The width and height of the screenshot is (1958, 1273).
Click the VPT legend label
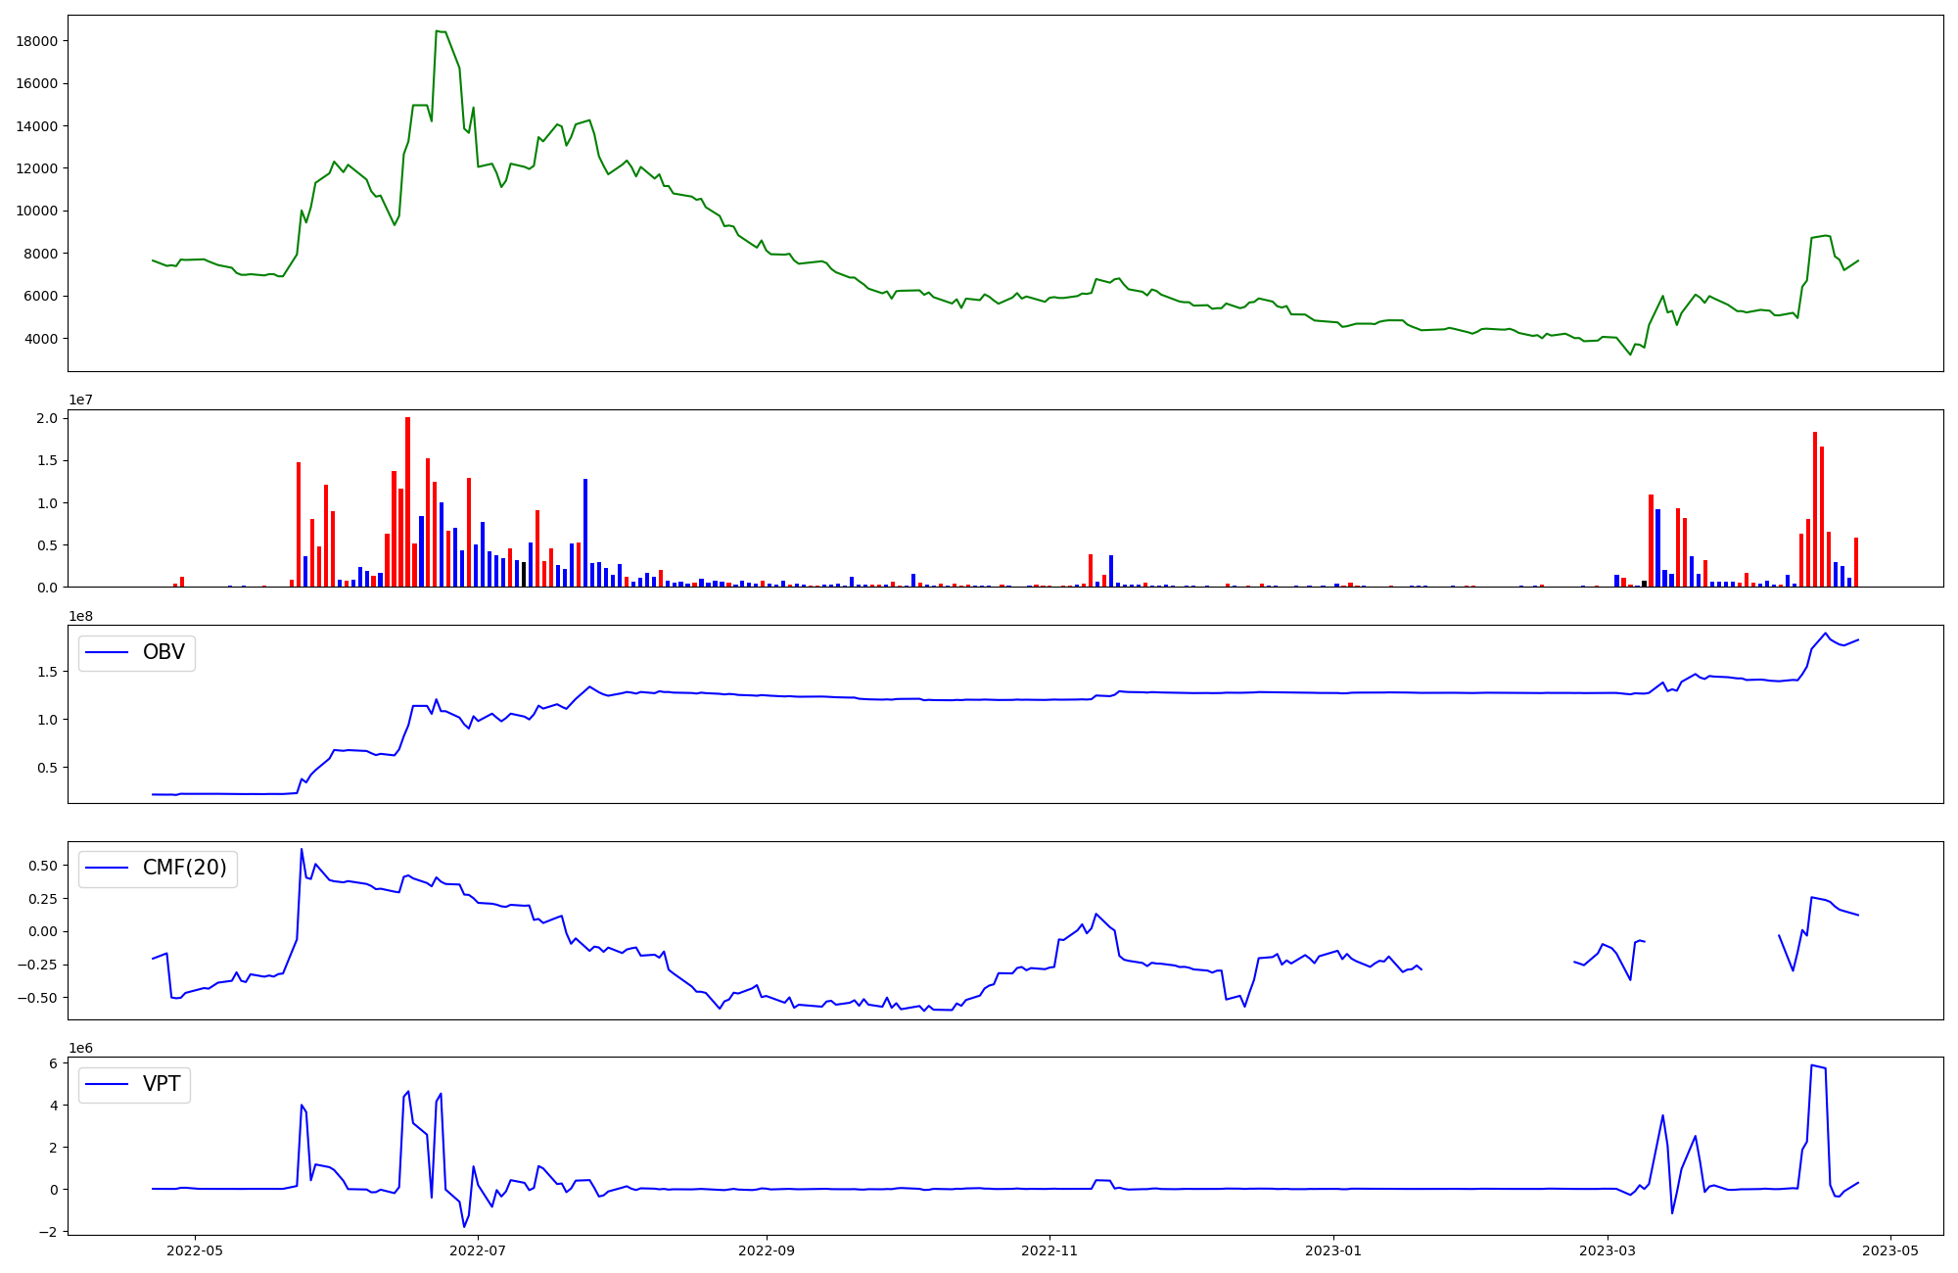(162, 1084)
